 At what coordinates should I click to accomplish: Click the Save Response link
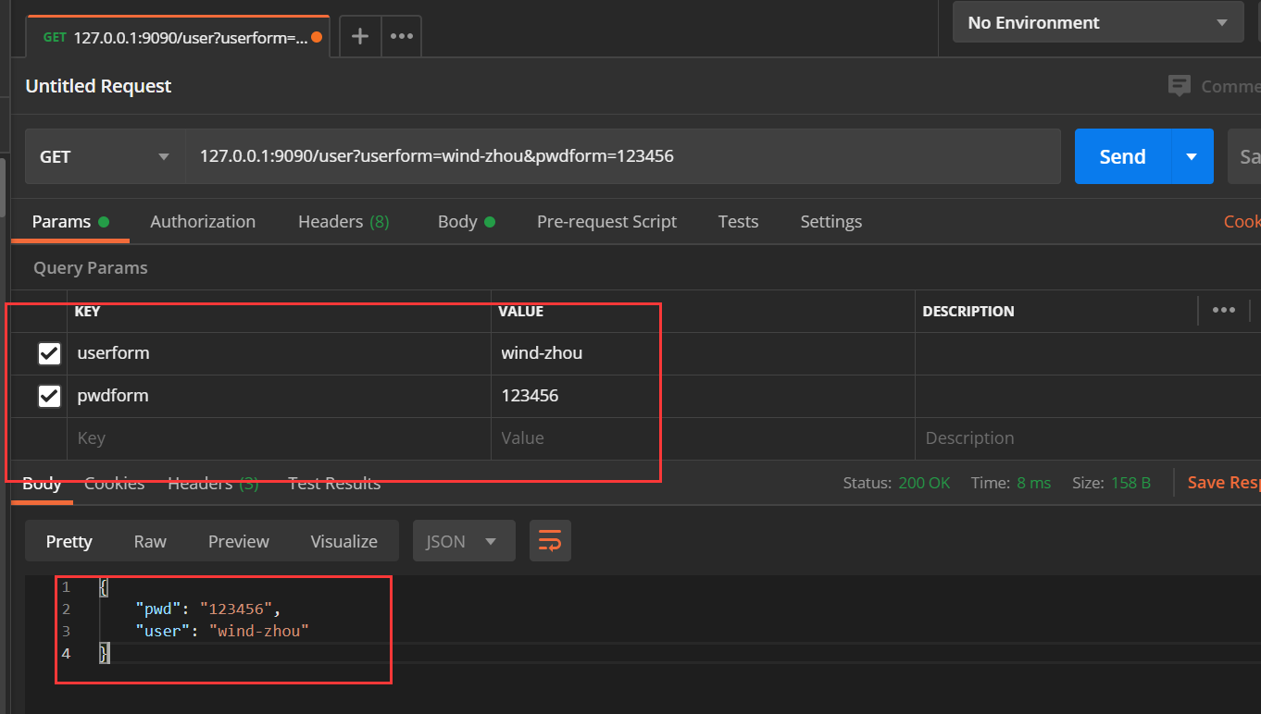coord(1222,483)
